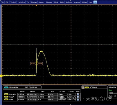Open the Display menu
This screenshot has width=117, height=105.
34,2
